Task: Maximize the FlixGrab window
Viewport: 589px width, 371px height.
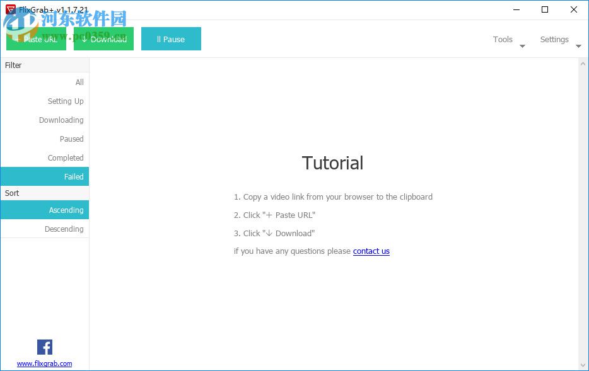Action: (545, 9)
